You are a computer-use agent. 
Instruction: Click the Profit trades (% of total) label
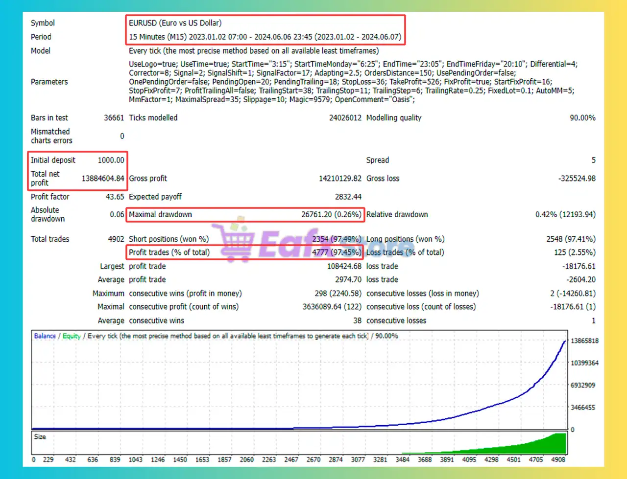(x=169, y=252)
